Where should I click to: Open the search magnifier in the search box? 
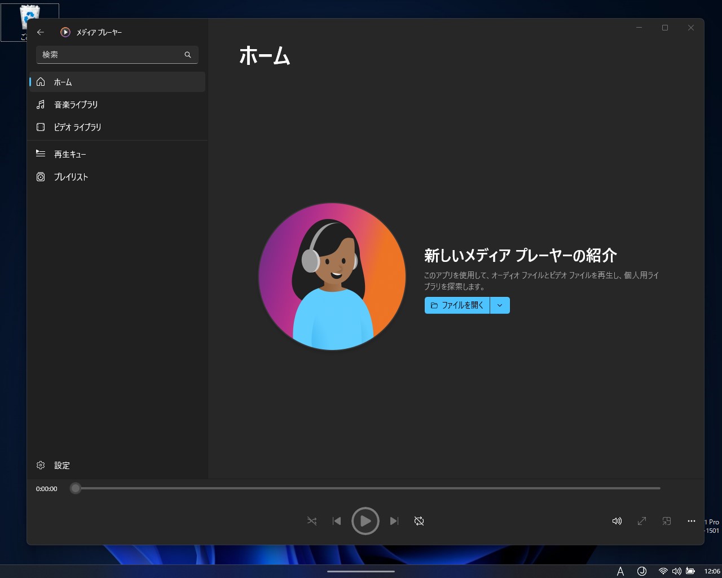tap(187, 55)
